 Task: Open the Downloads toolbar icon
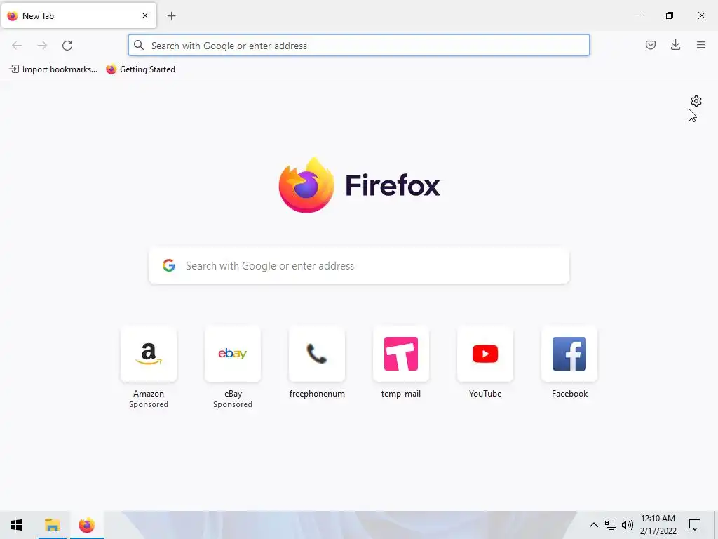(675, 45)
